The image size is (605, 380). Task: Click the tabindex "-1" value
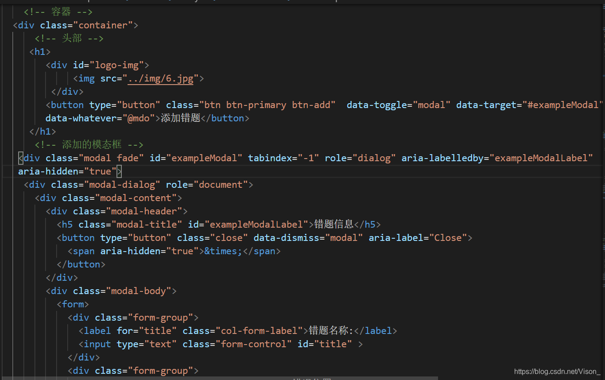pyautogui.click(x=308, y=158)
